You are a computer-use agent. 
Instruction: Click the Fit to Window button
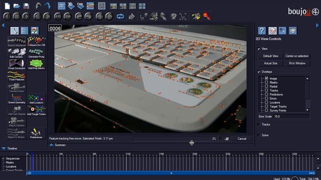click(297, 63)
